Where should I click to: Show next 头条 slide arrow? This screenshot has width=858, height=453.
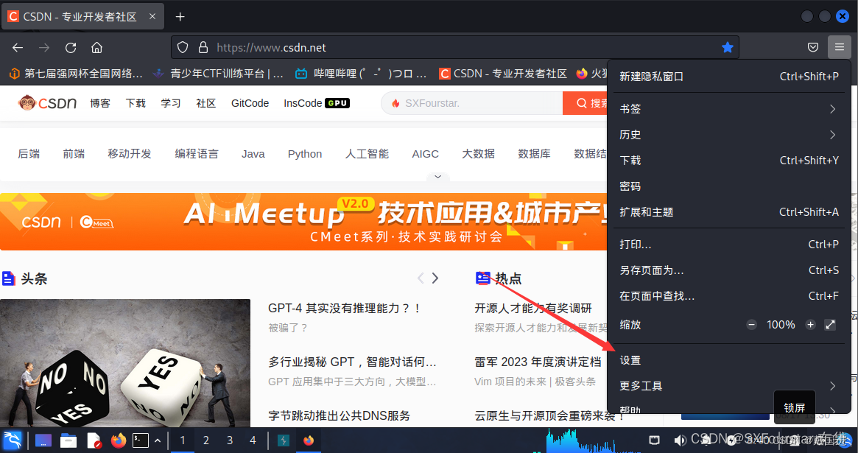[x=435, y=278]
